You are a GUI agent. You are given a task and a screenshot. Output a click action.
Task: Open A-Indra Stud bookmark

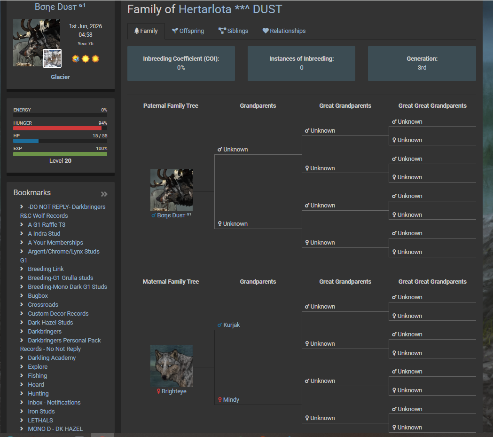[44, 233]
